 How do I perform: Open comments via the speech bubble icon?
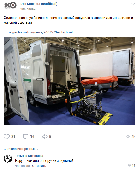pyautogui.click(x=26, y=137)
